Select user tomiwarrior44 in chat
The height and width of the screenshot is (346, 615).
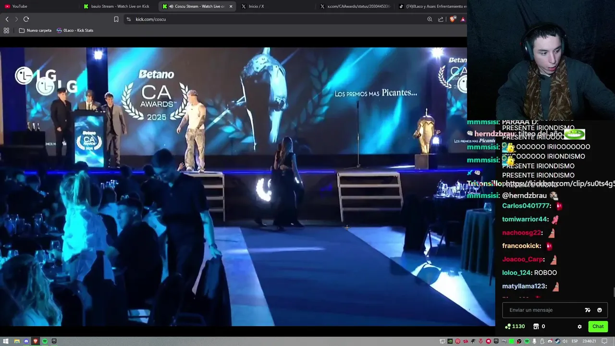[525, 219]
